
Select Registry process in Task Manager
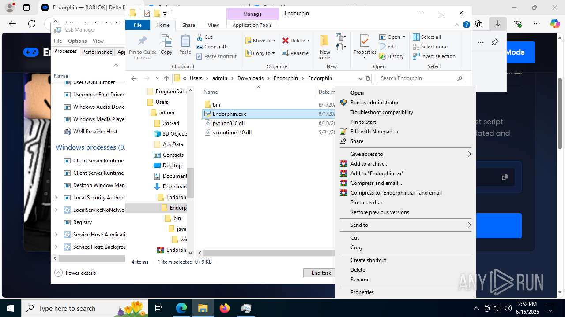(83, 222)
